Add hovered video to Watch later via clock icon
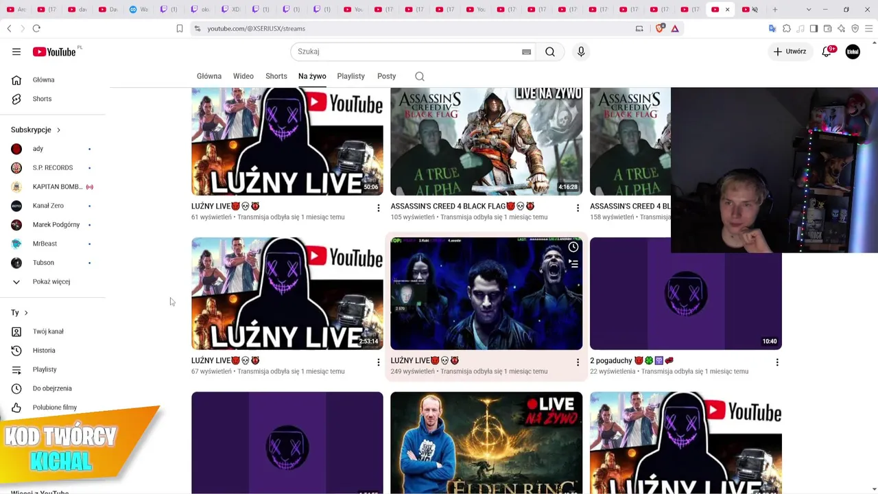878x494 pixels. tap(573, 247)
